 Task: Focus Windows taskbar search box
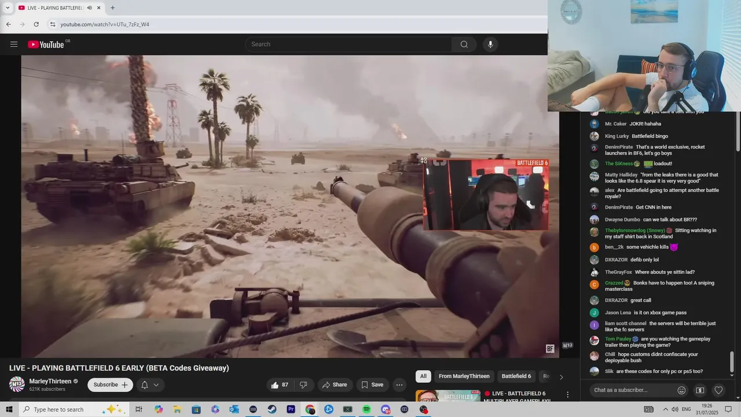(x=75, y=409)
